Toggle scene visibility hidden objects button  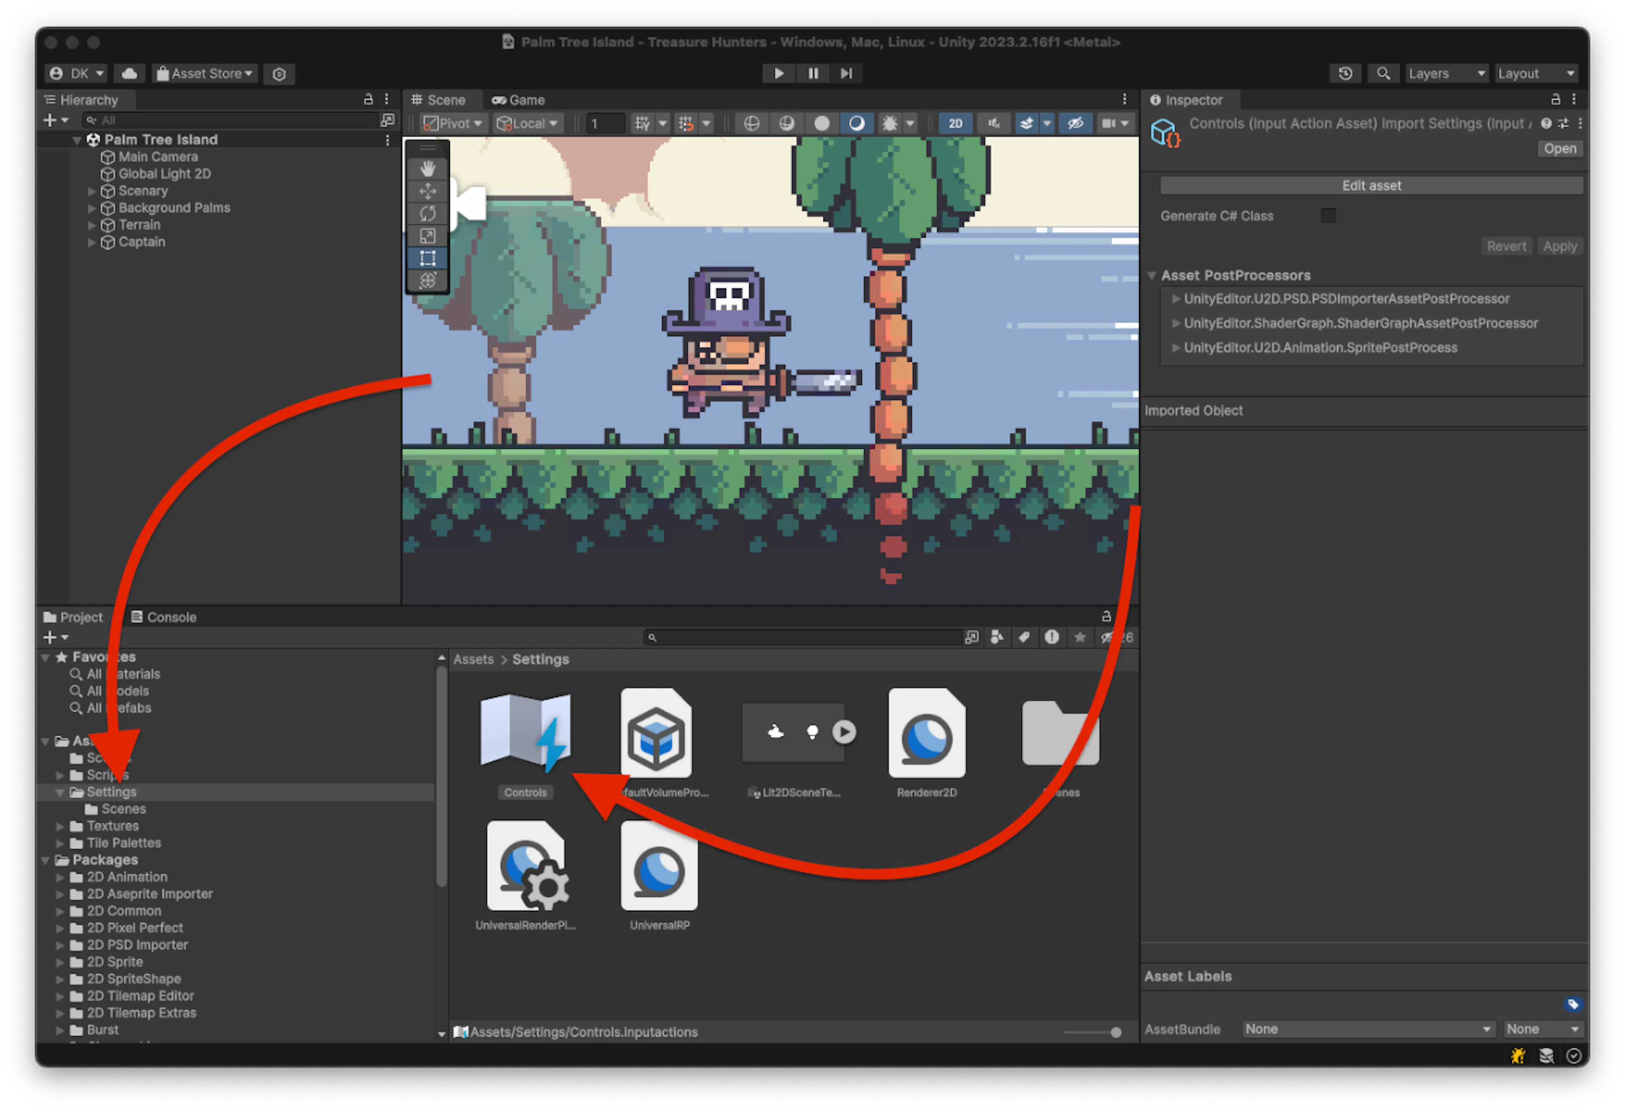coord(1075,124)
